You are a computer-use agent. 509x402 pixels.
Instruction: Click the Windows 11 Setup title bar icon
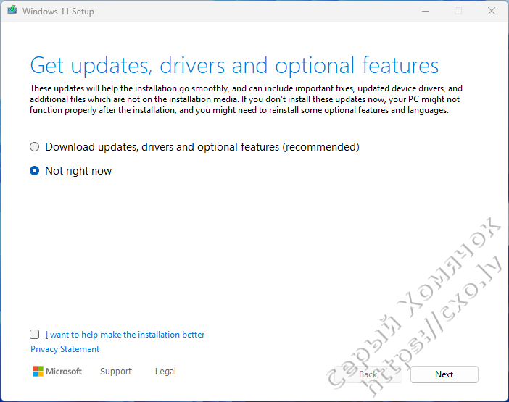tap(12, 12)
